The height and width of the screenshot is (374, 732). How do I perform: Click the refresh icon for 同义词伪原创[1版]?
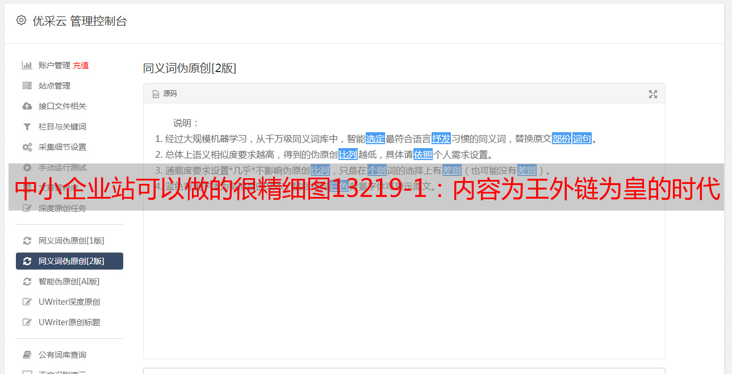pyautogui.click(x=27, y=241)
